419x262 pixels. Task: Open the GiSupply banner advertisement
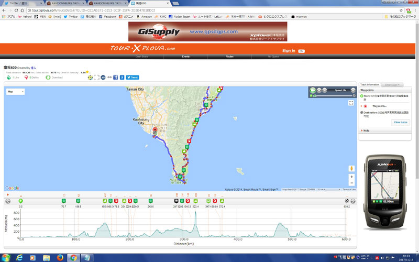point(207,31)
